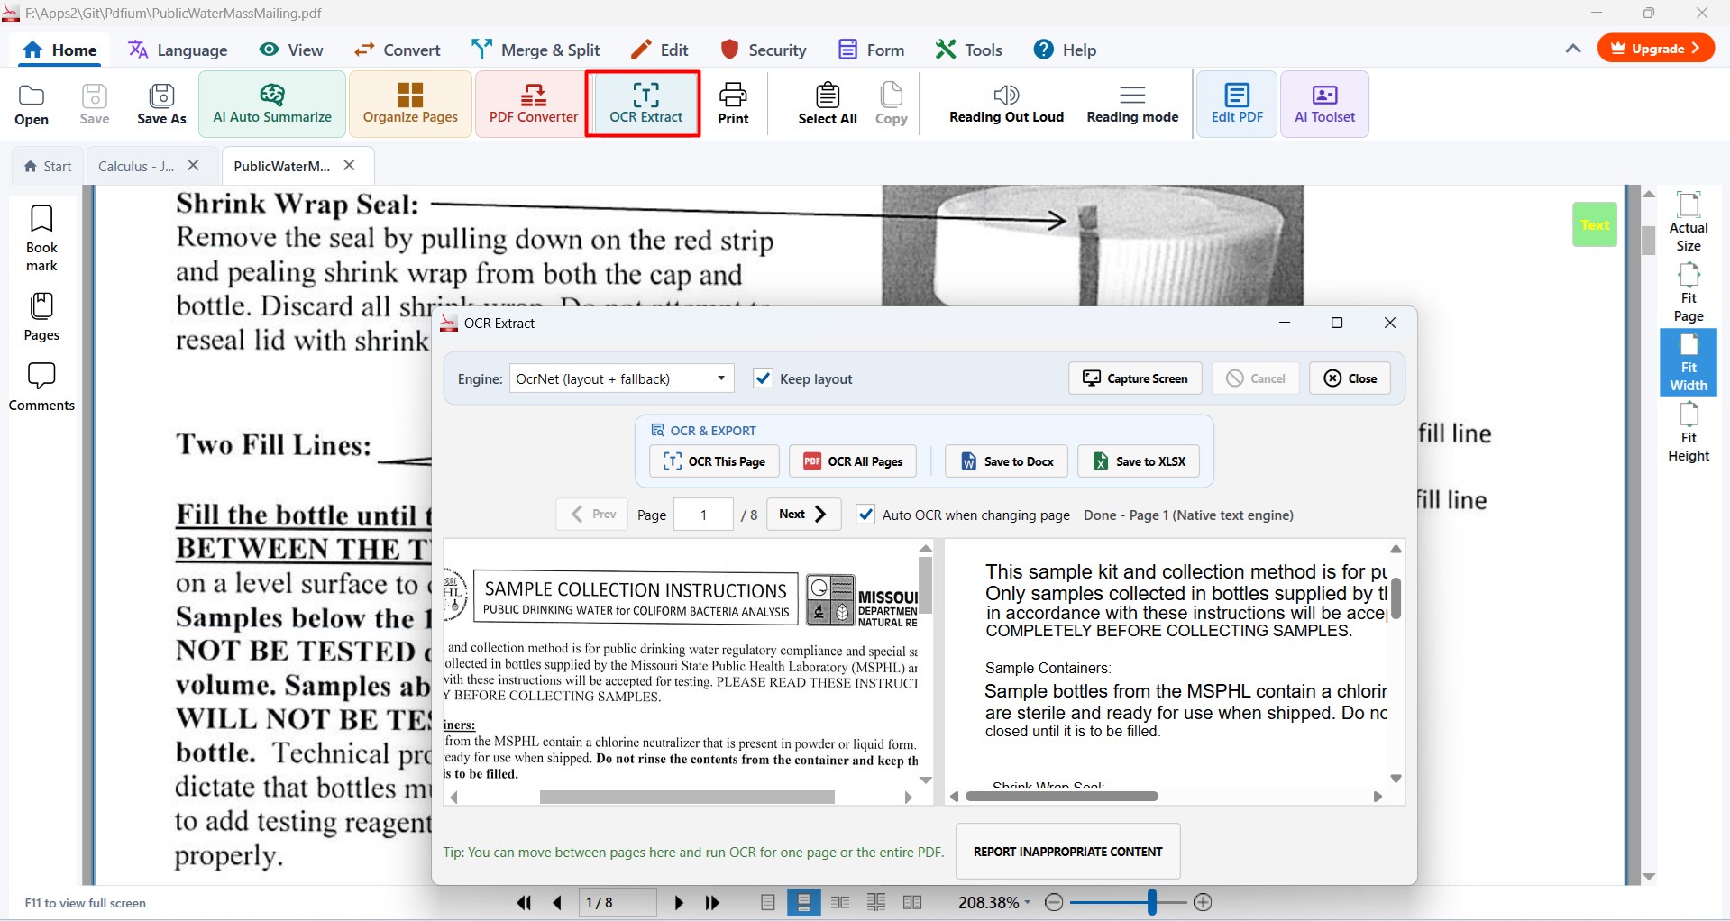Viewport: 1730px width, 921px height.
Task: Click Save to Docx button
Action: coord(1006,461)
